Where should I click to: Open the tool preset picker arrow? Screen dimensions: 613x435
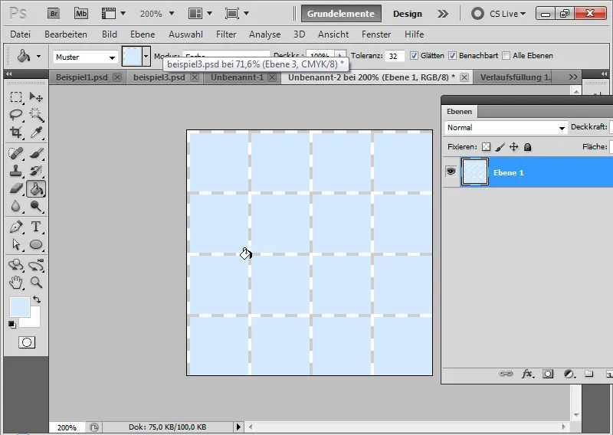38,56
